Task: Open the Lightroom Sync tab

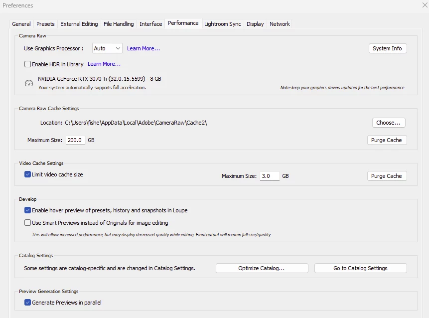Action: pyautogui.click(x=223, y=24)
